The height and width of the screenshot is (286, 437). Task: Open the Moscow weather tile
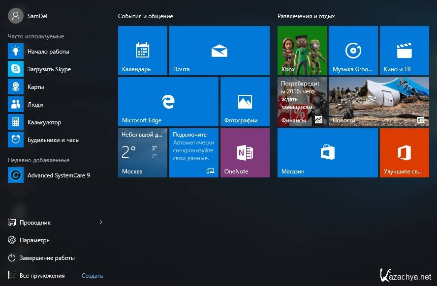point(143,153)
